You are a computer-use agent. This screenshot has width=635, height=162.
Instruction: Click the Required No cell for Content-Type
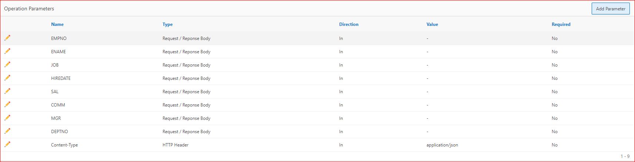coord(555,145)
